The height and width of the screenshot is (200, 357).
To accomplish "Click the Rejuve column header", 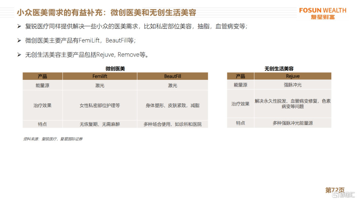I will (293, 76).
